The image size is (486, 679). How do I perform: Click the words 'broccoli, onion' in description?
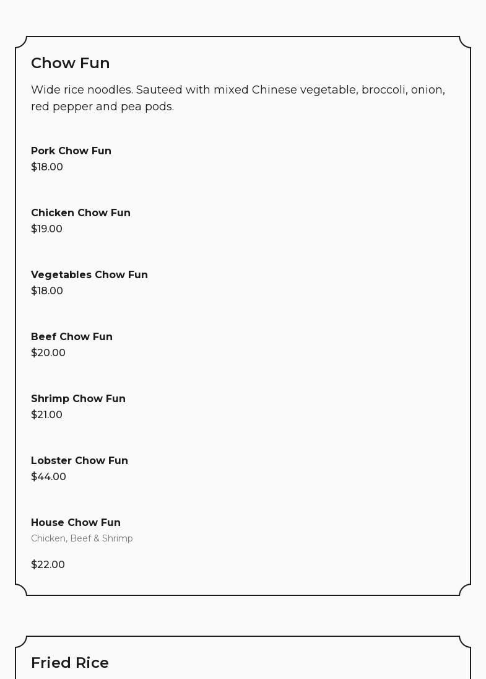point(402,90)
